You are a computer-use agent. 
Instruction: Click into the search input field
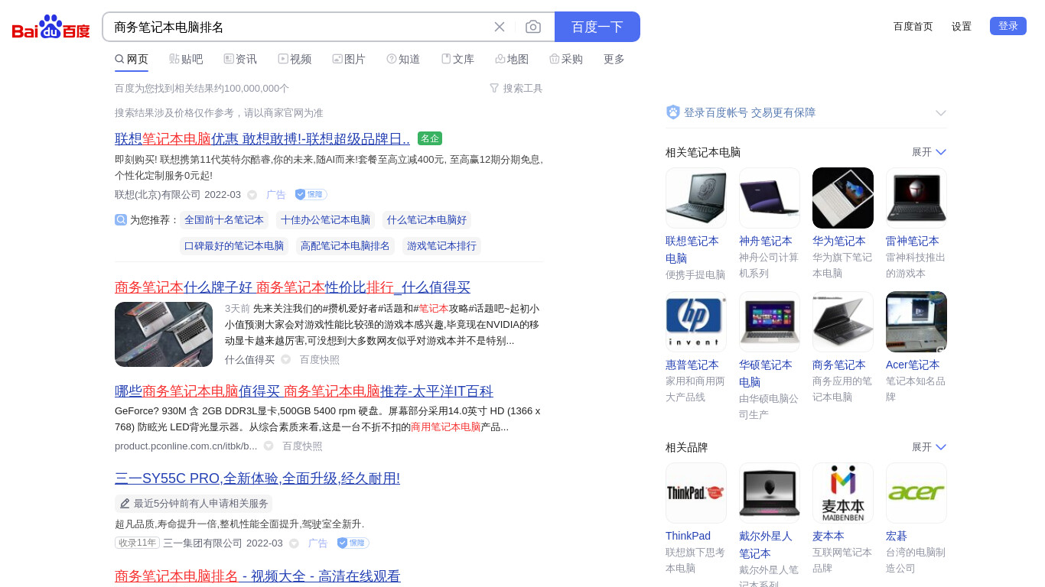(298, 27)
